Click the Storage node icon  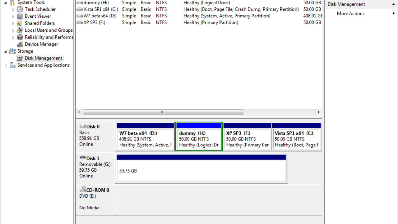click(x=12, y=51)
